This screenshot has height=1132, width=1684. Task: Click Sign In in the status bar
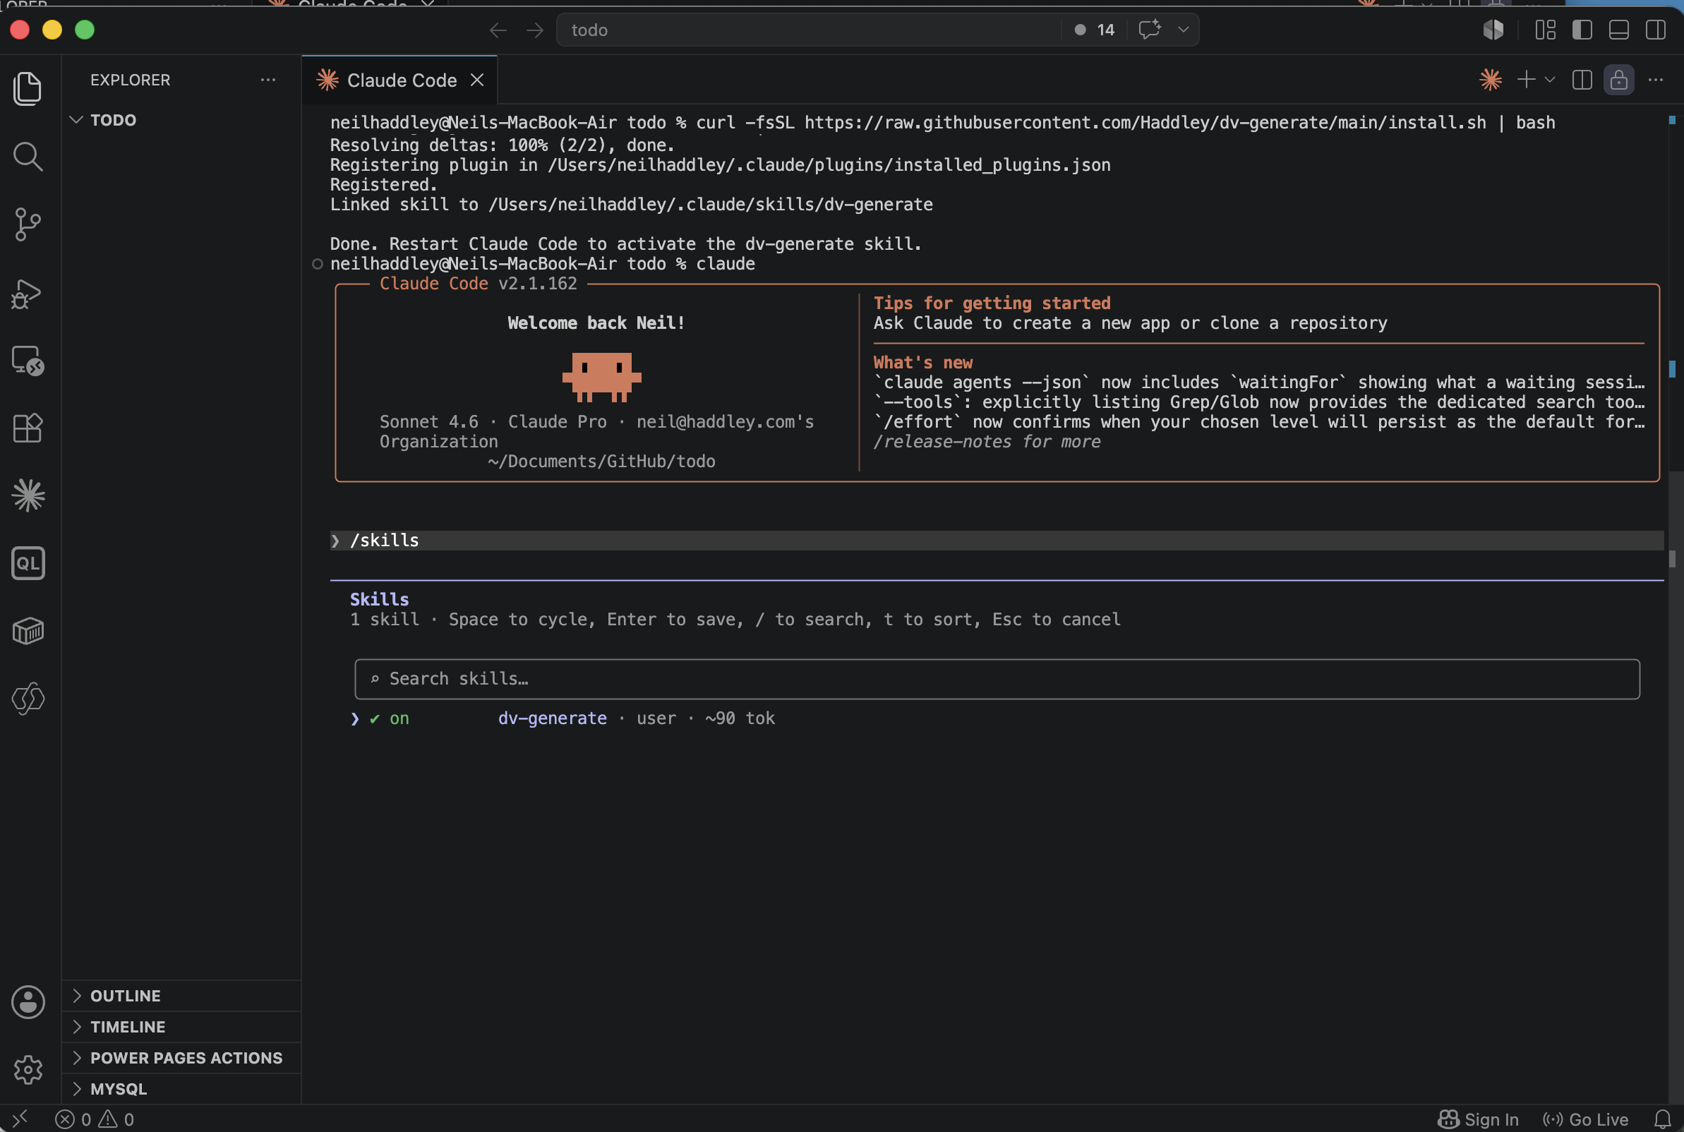[1479, 1119]
